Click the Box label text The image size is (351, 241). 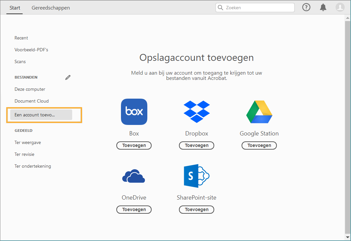134,133
